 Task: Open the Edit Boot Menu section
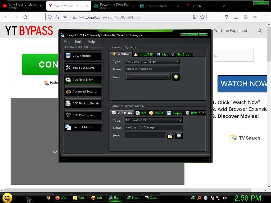(83, 68)
